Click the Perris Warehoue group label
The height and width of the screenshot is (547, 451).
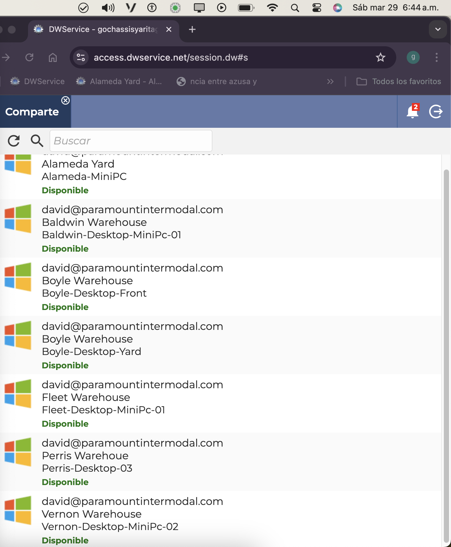pyautogui.click(x=85, y=456)
